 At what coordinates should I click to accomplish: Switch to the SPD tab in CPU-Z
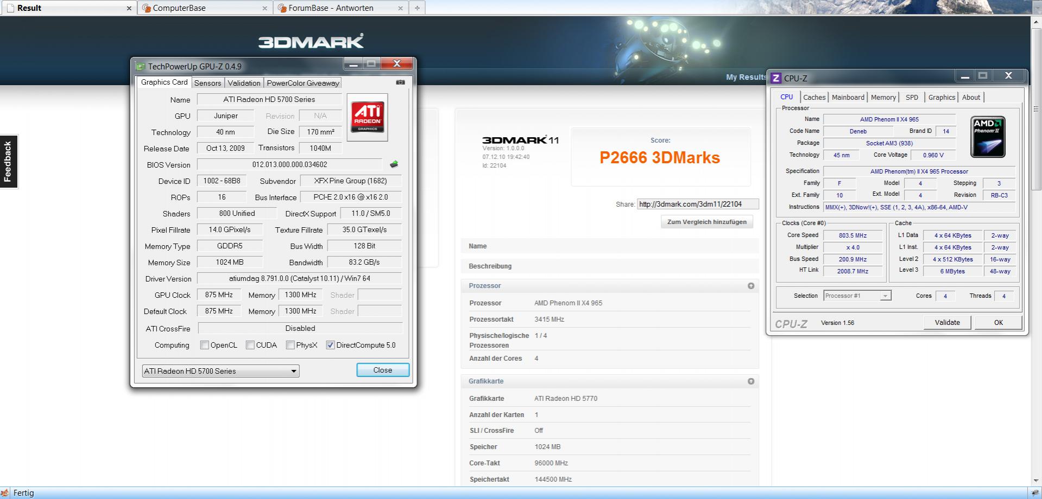click(x=912, y=97)
